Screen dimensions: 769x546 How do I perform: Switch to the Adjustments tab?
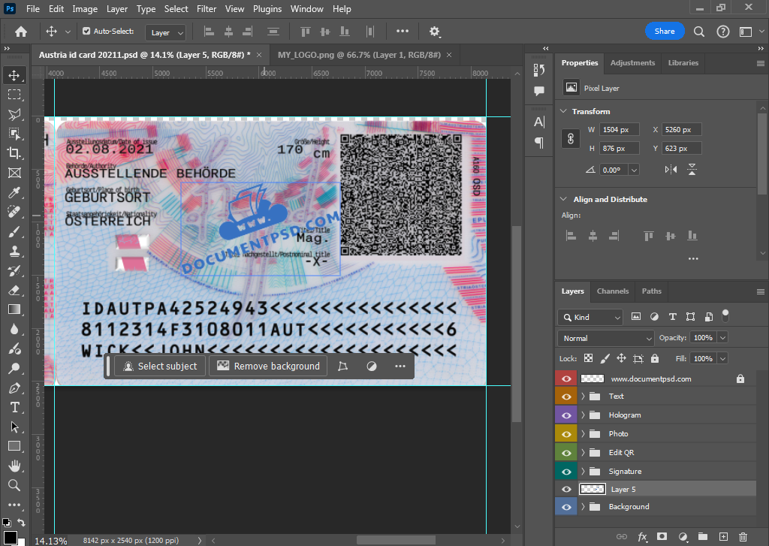[x=632, y=63]
